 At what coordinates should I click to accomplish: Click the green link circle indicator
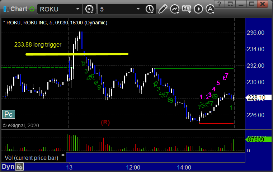32,9
